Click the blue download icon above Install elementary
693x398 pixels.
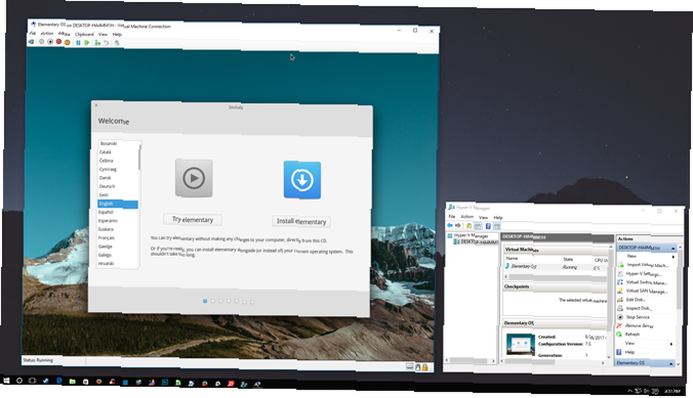pyautogui.click(x=302, y=180)
